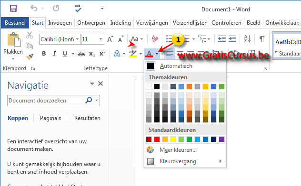Viewport: 301px width, 186px height.
Task: Toggle Bold formatting
Action: [x=44, y=54]
